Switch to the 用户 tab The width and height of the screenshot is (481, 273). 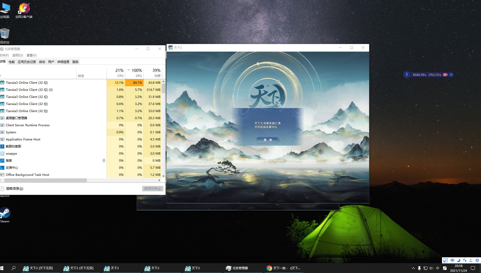point(51,62)
